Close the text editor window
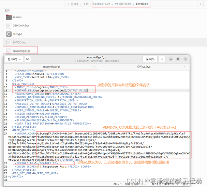Screen dimensions: 207x187 click(185, 59)
